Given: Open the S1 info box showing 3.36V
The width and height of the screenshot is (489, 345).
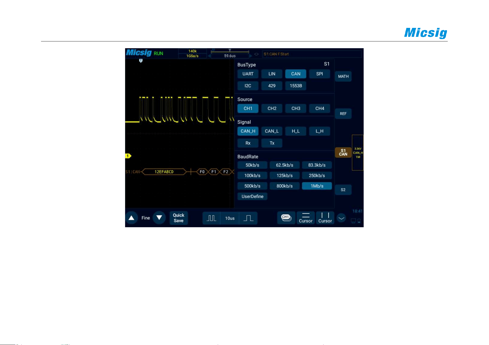Looking at the screenshot, I should point(358,153).
